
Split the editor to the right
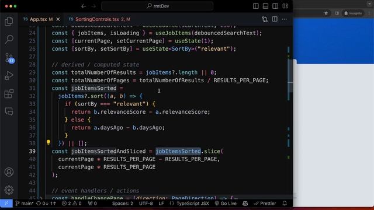[275, 19]
